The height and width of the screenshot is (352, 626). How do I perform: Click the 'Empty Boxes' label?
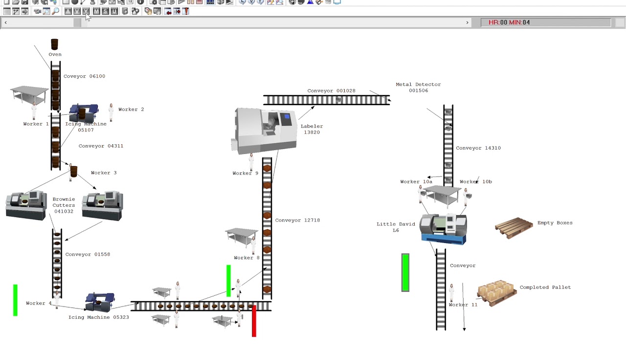click(x=555, y=223)
